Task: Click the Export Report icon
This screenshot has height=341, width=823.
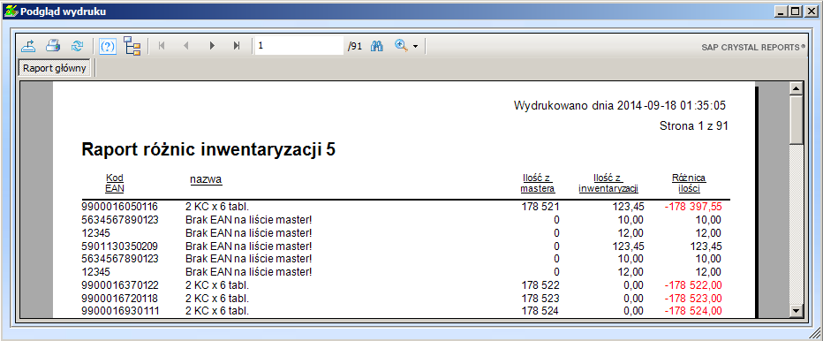Action: pyautogui.click(x=28, y=46)
